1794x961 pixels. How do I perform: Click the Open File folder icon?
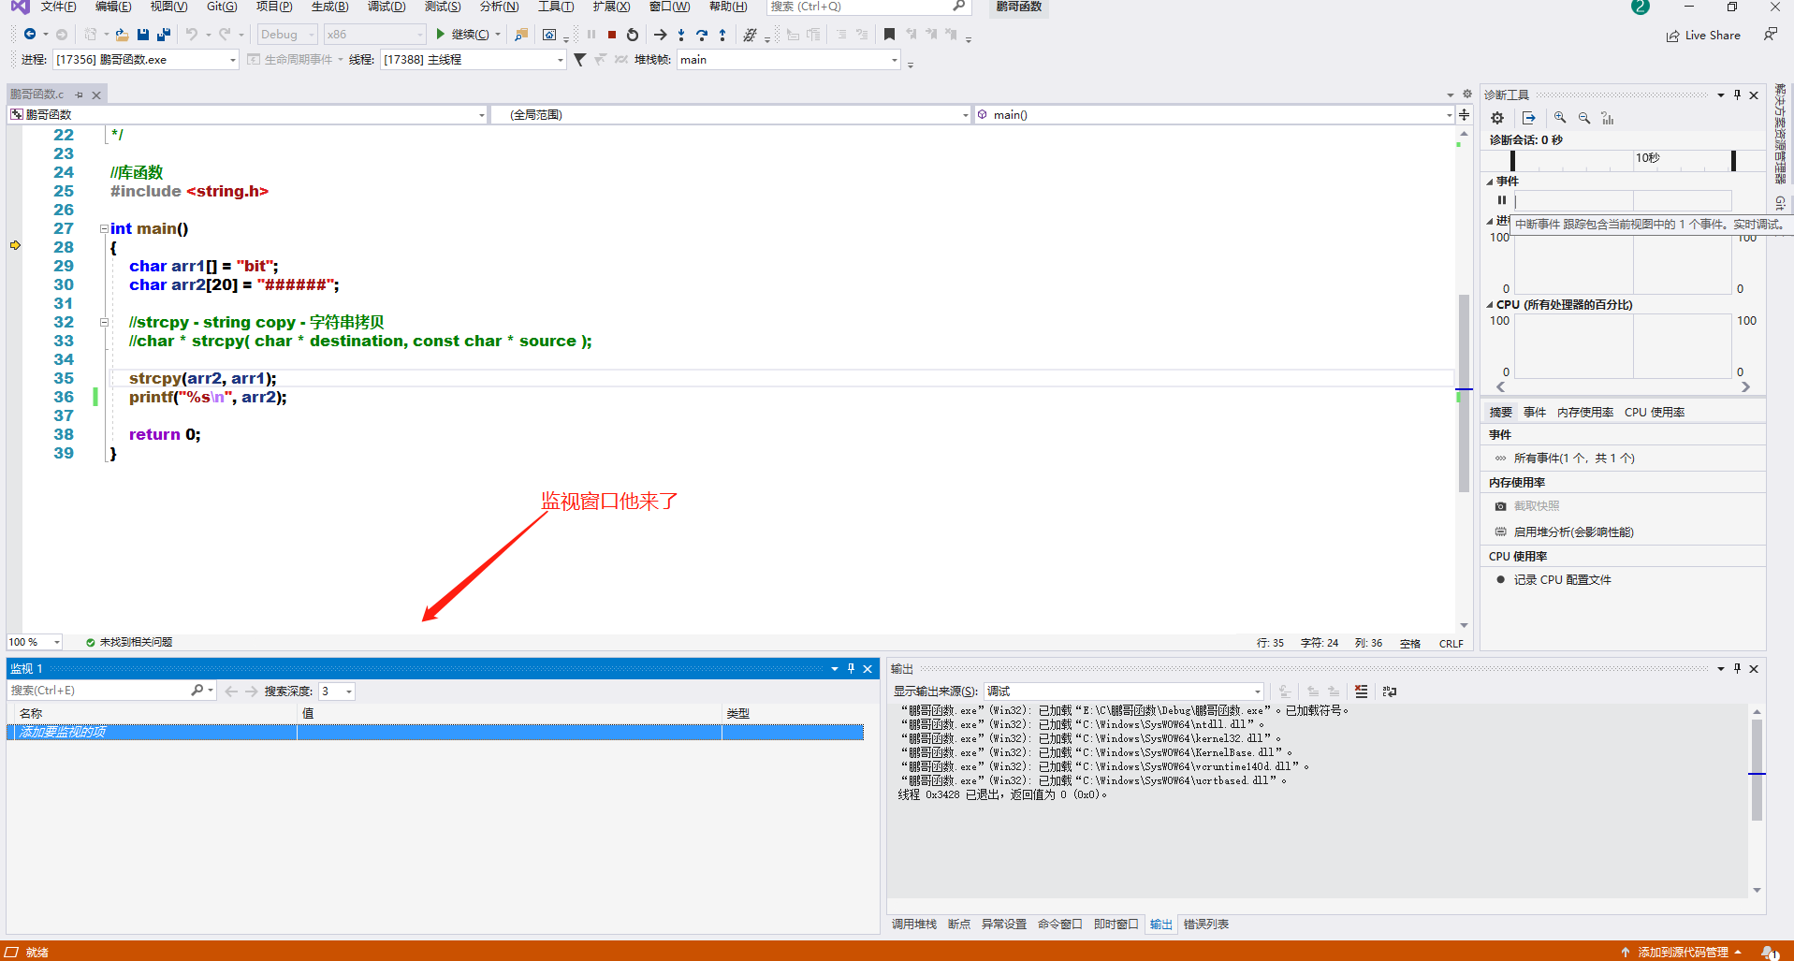122,35
